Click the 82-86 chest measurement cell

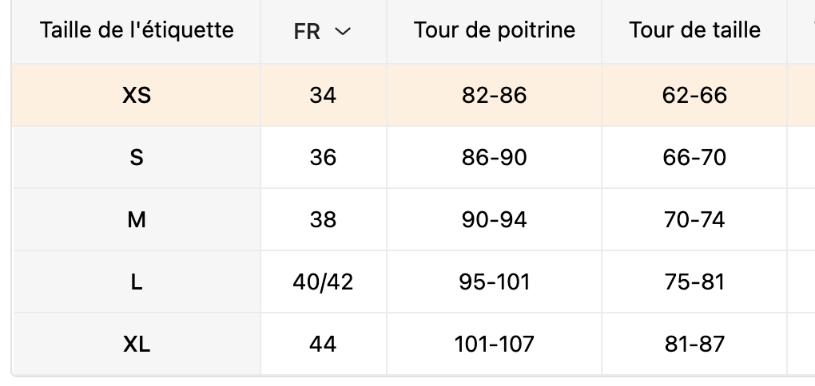click(495, 95)
